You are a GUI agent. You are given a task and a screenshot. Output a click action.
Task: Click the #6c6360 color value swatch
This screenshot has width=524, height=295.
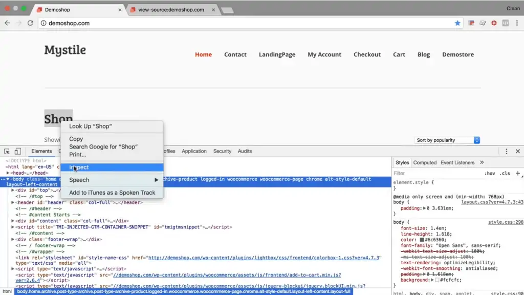421,239
